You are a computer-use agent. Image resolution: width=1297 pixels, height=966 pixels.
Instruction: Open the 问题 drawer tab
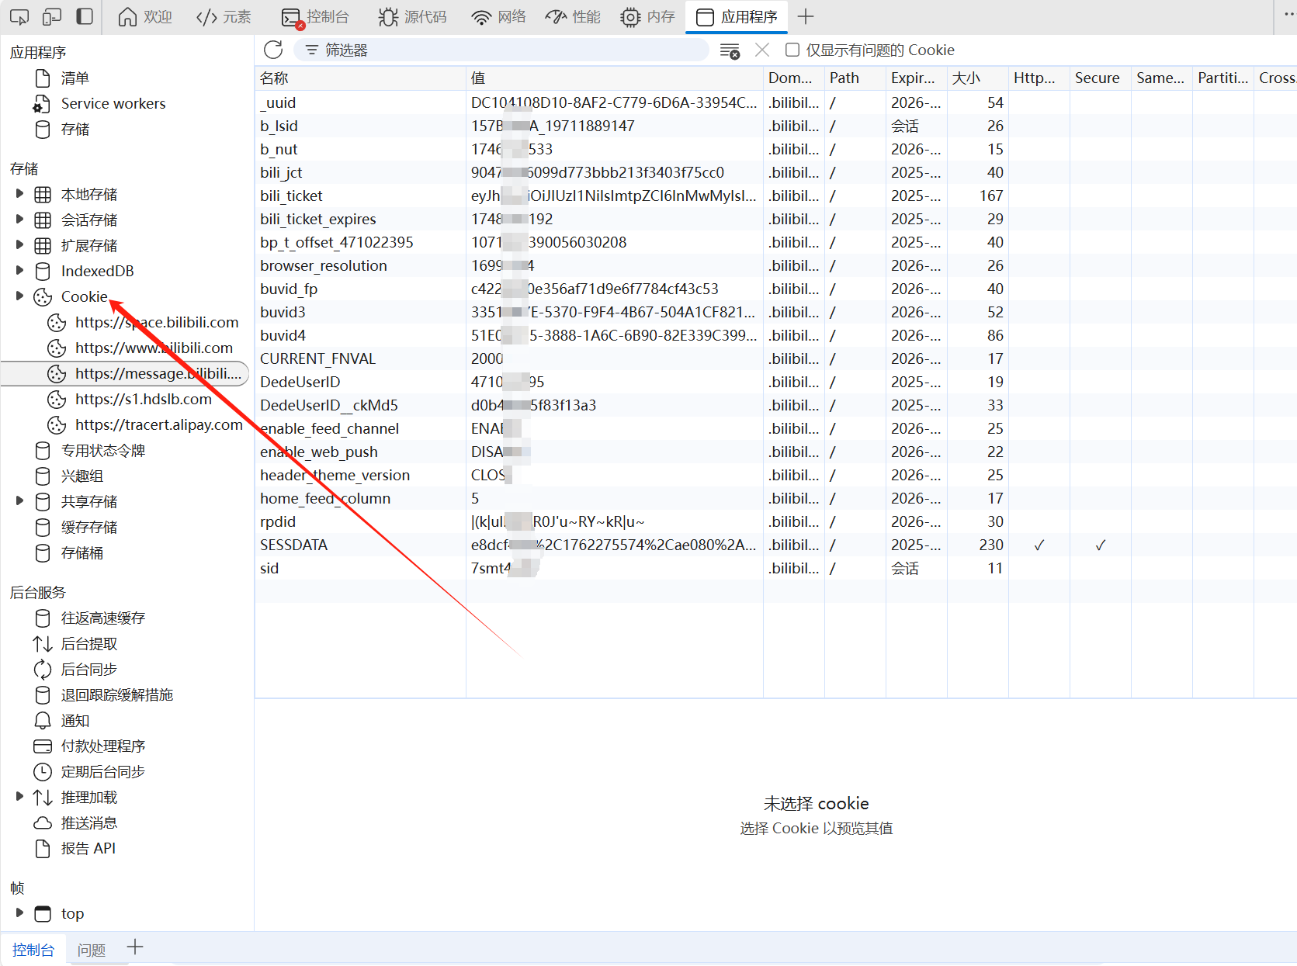[x=92, y=950]
